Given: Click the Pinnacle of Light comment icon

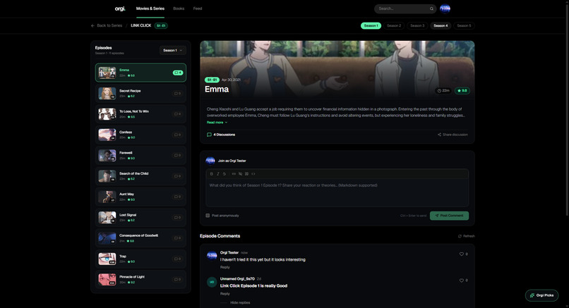Looking at the screenshot, I should [177, 280].
